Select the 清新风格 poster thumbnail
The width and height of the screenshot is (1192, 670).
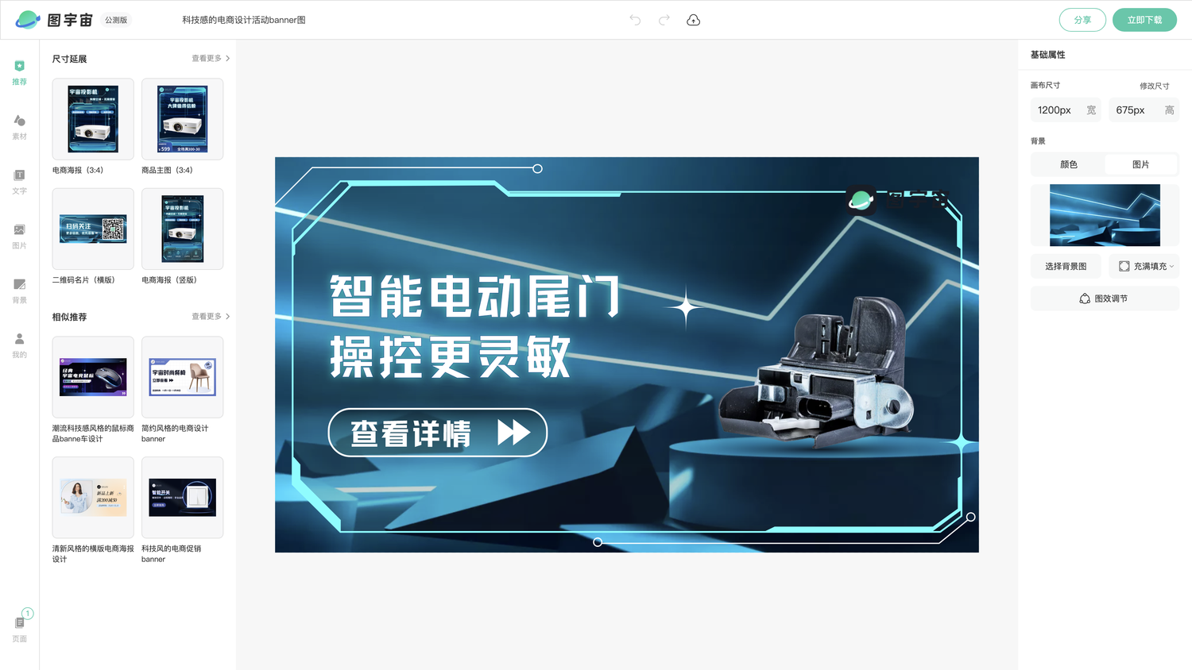click(93, 498)
